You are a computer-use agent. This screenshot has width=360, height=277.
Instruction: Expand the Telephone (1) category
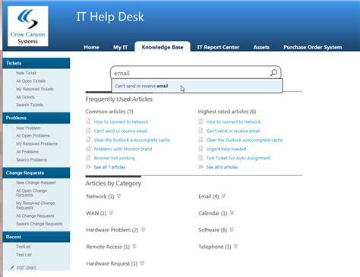coord(235,246)
